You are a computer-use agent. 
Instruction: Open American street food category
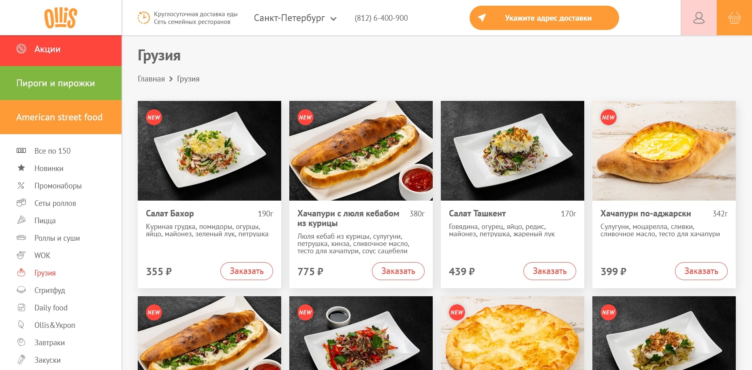click(x=61, y=117)
